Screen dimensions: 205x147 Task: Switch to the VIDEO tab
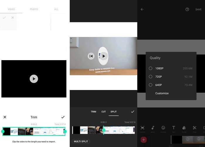click(11, 9)
